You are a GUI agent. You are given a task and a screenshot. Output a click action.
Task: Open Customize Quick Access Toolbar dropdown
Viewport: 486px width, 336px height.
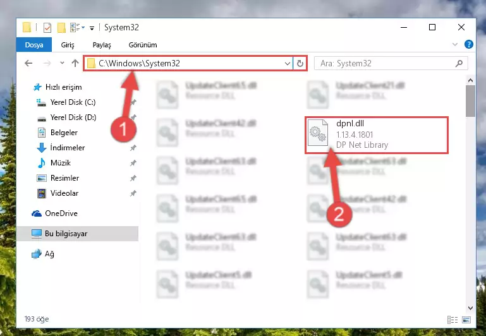tap(92, 28)
